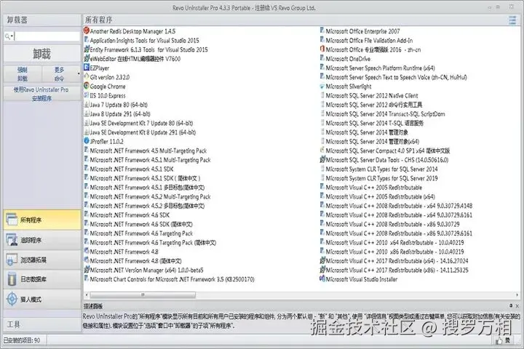524x349 pixels.
Task: Click the horizontal scrollbar thumb
Action: coord(143,295)
